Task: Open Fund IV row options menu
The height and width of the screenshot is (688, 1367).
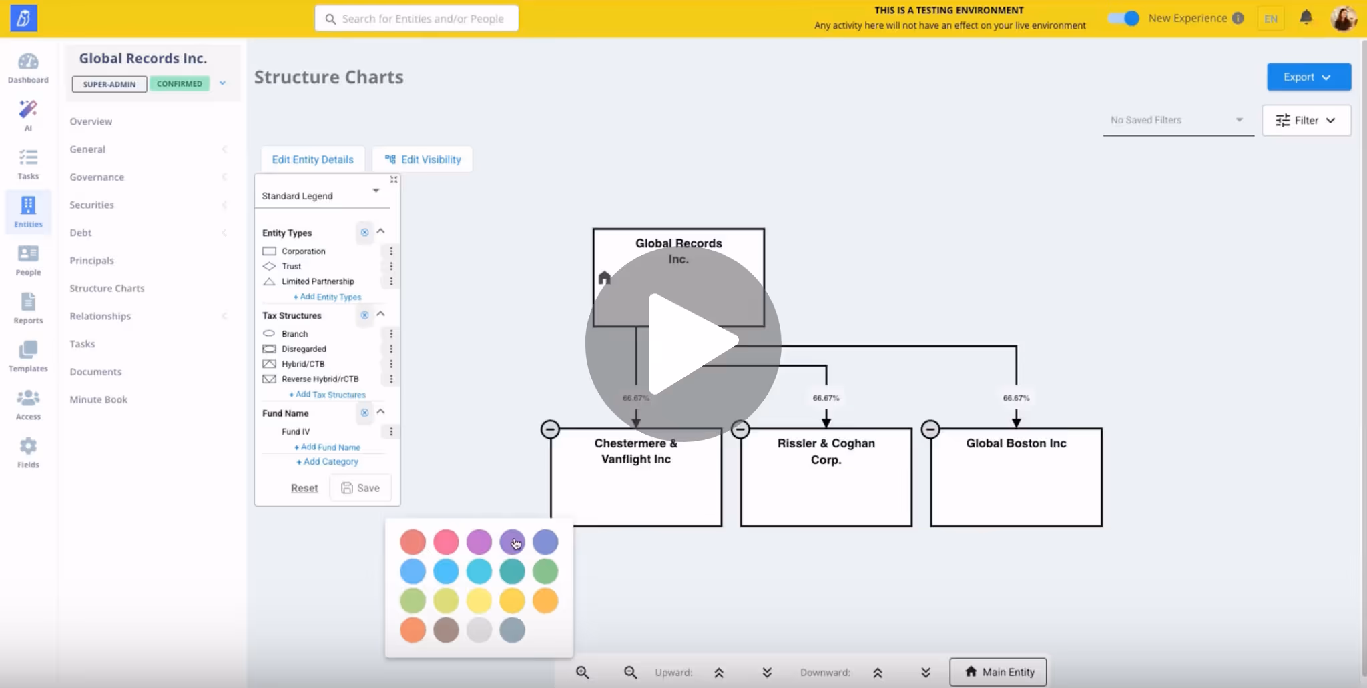Action: pos(391,431)
